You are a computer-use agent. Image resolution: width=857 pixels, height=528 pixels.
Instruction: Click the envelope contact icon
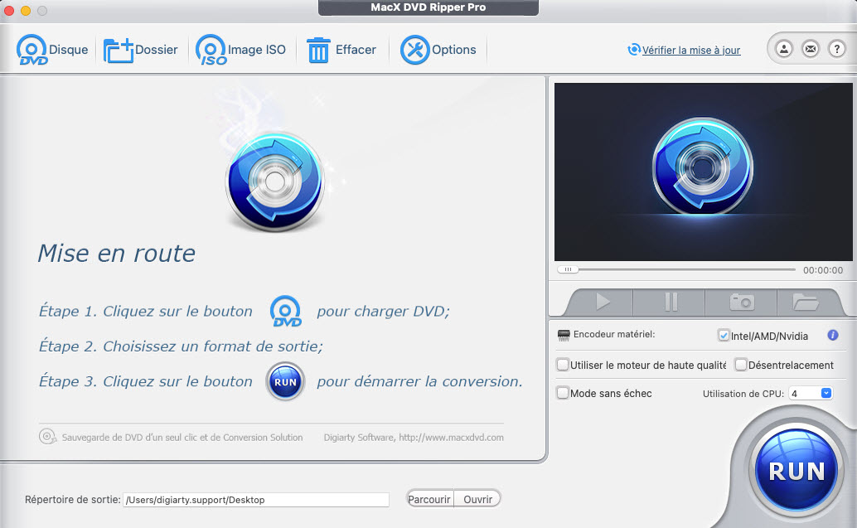coord(810,48)
